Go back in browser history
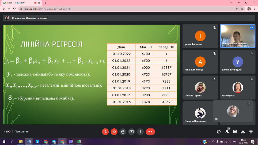The height and width of the screenshot is (145, 258). (4, 9)
